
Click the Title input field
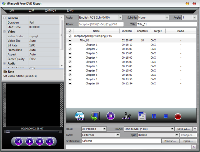point(167,24)
